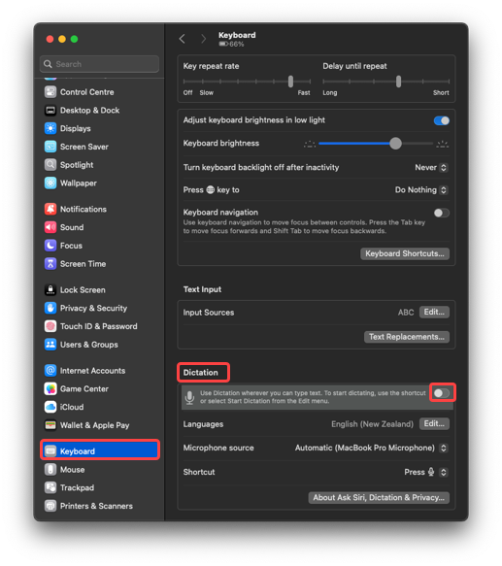Viewport: 502px width, 566px height.
Task: Click the Internet Accounts @ icon
Action: click(50, 370)
